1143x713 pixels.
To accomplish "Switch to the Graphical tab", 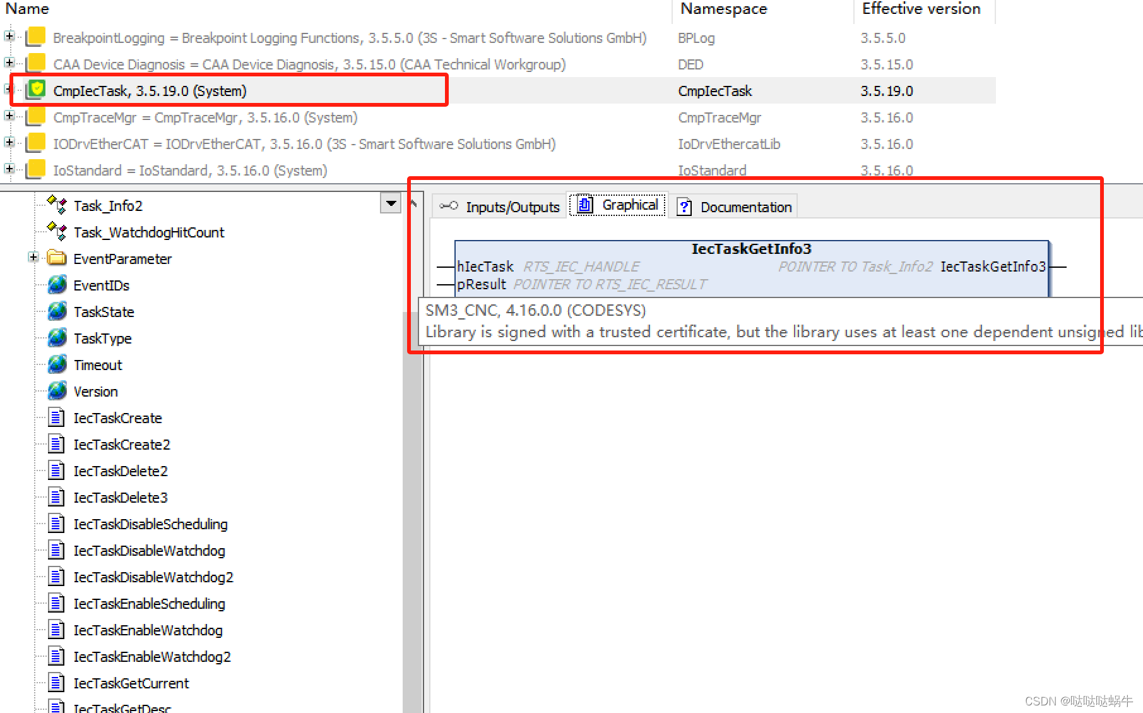I will coord(618,205).
